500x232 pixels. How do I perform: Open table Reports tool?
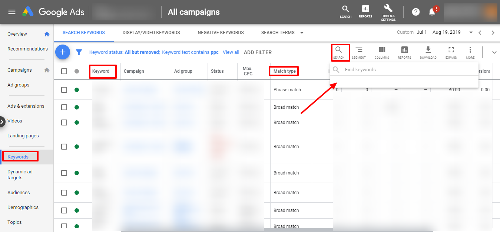click(404, 52)
